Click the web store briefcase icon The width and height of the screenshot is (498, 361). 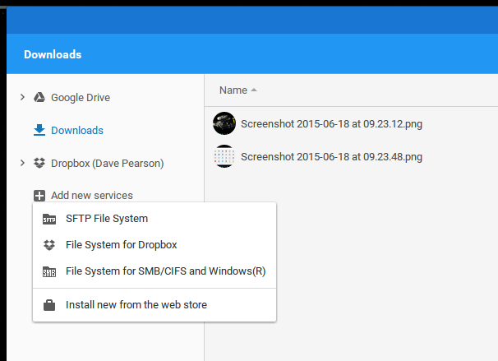(x=49, y=305)
